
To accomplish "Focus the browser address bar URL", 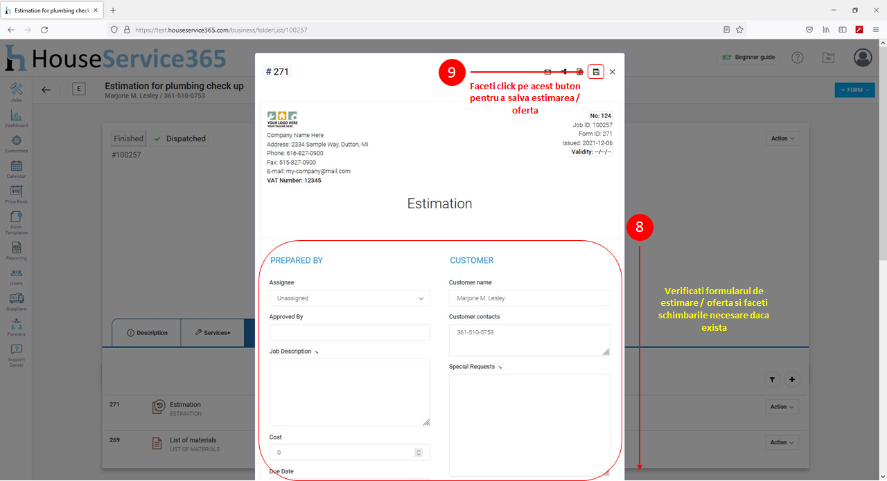I will (x=221, y=30).
